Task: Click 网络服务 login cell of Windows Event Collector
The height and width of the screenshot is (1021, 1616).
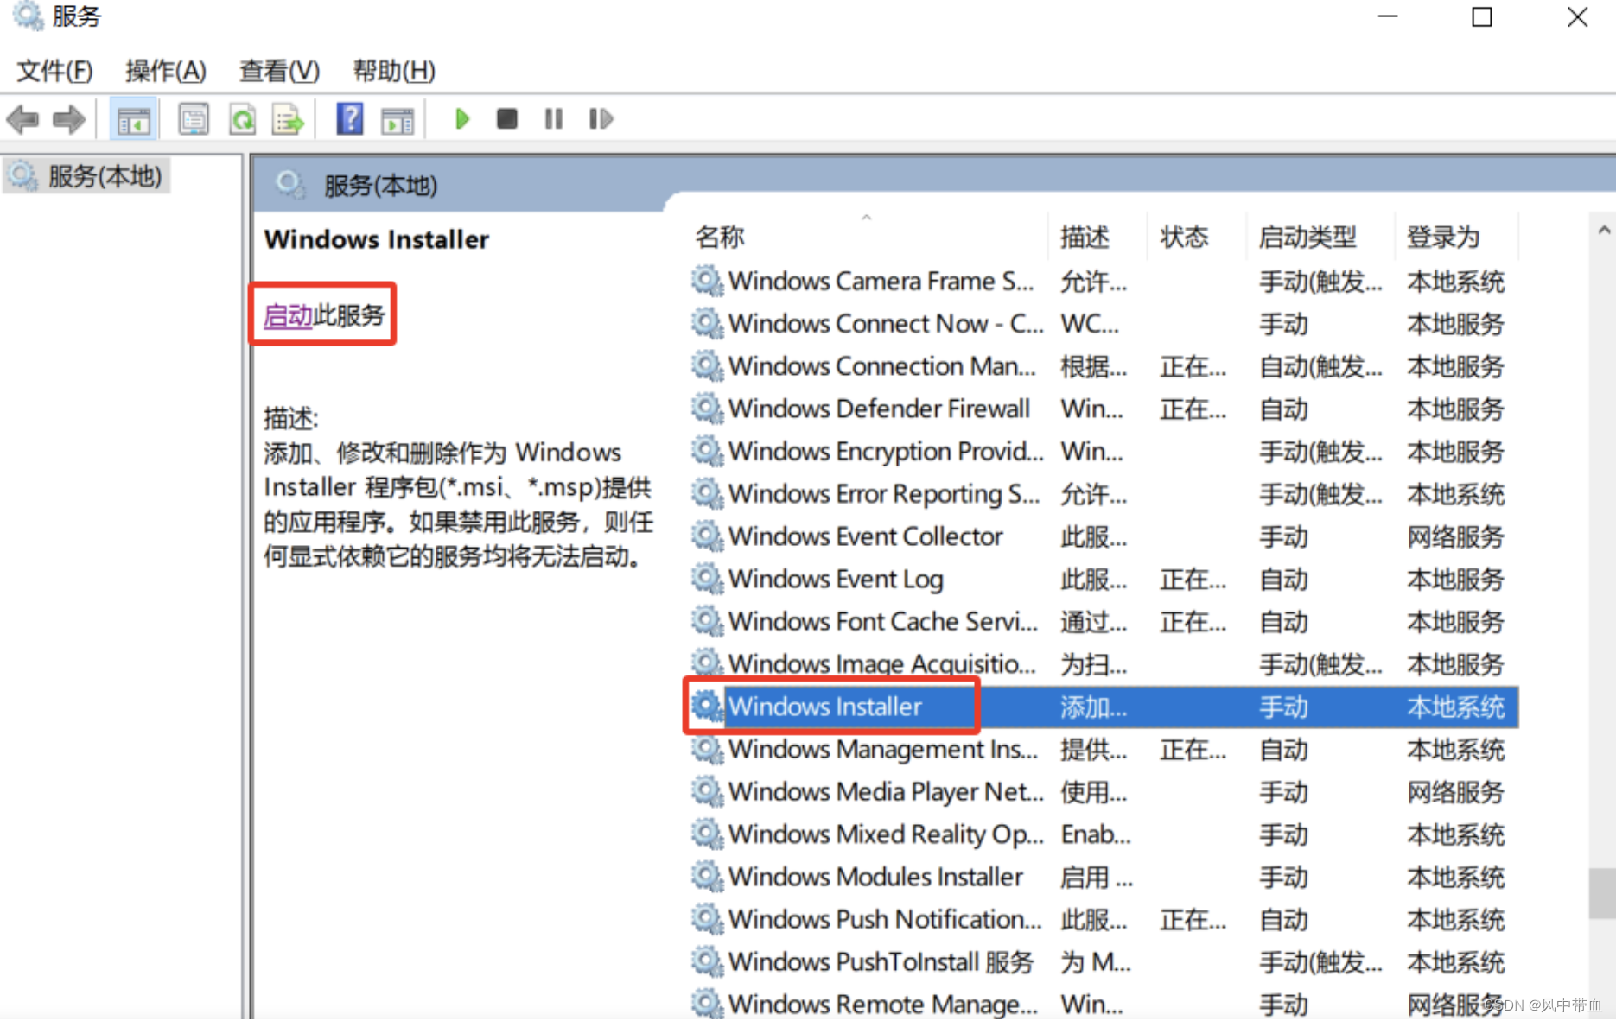Action: [x=1456, y=537]
